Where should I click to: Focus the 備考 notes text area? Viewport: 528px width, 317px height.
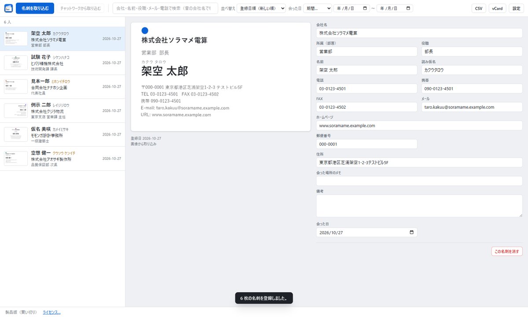click(x=419, y=206)
